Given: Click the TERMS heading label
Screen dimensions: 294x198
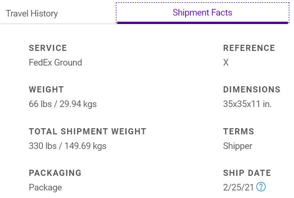Looking at the screenshot, I should [x=238, y=132].
